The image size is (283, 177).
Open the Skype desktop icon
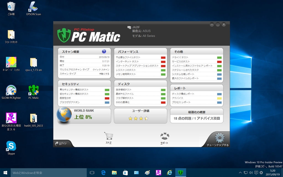pyautogui.click(x=11, y=148)
